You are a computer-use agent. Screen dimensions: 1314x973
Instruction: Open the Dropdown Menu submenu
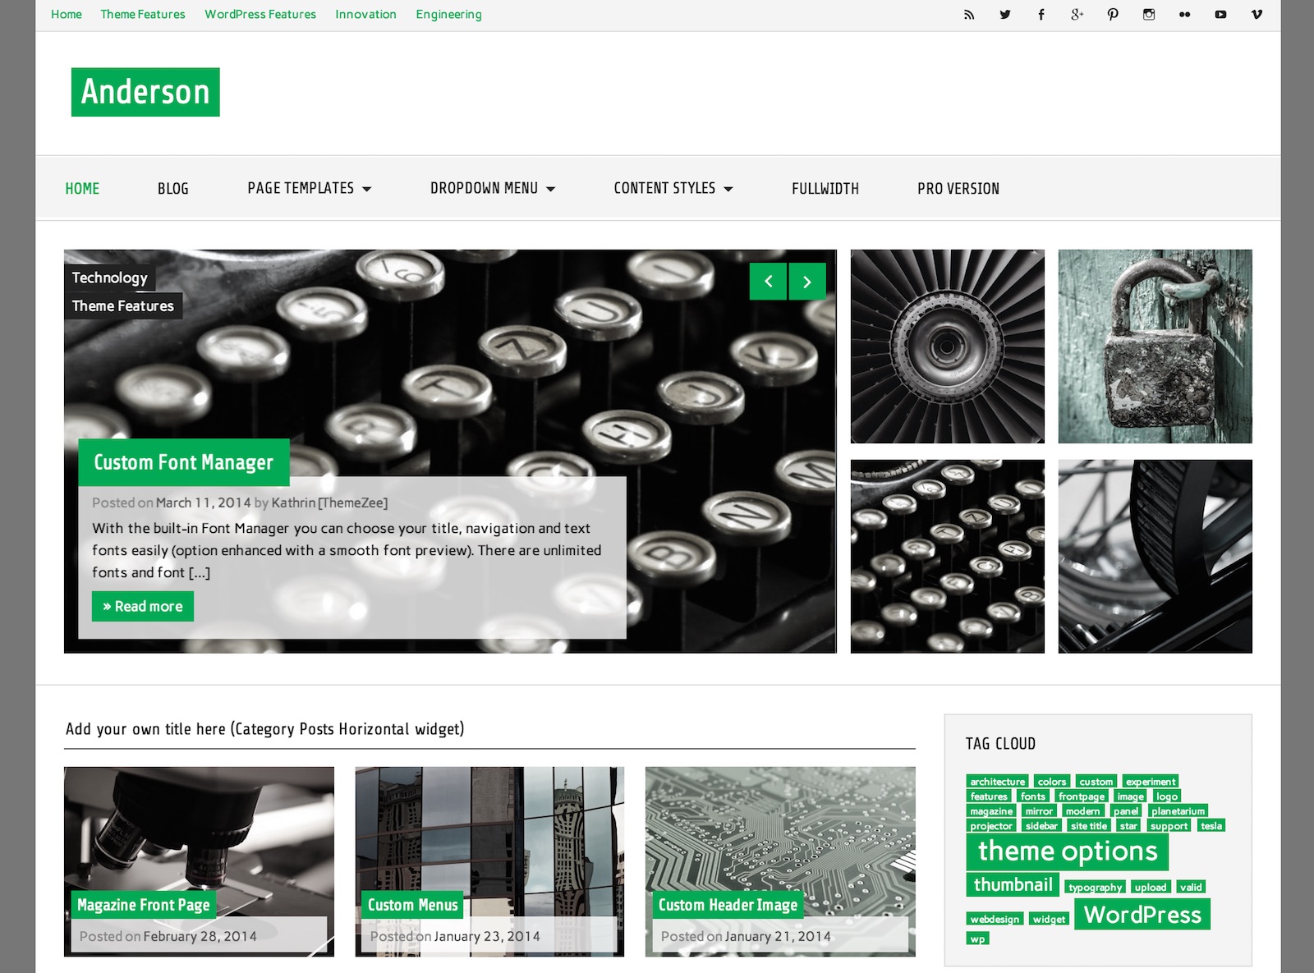(492, 189)
